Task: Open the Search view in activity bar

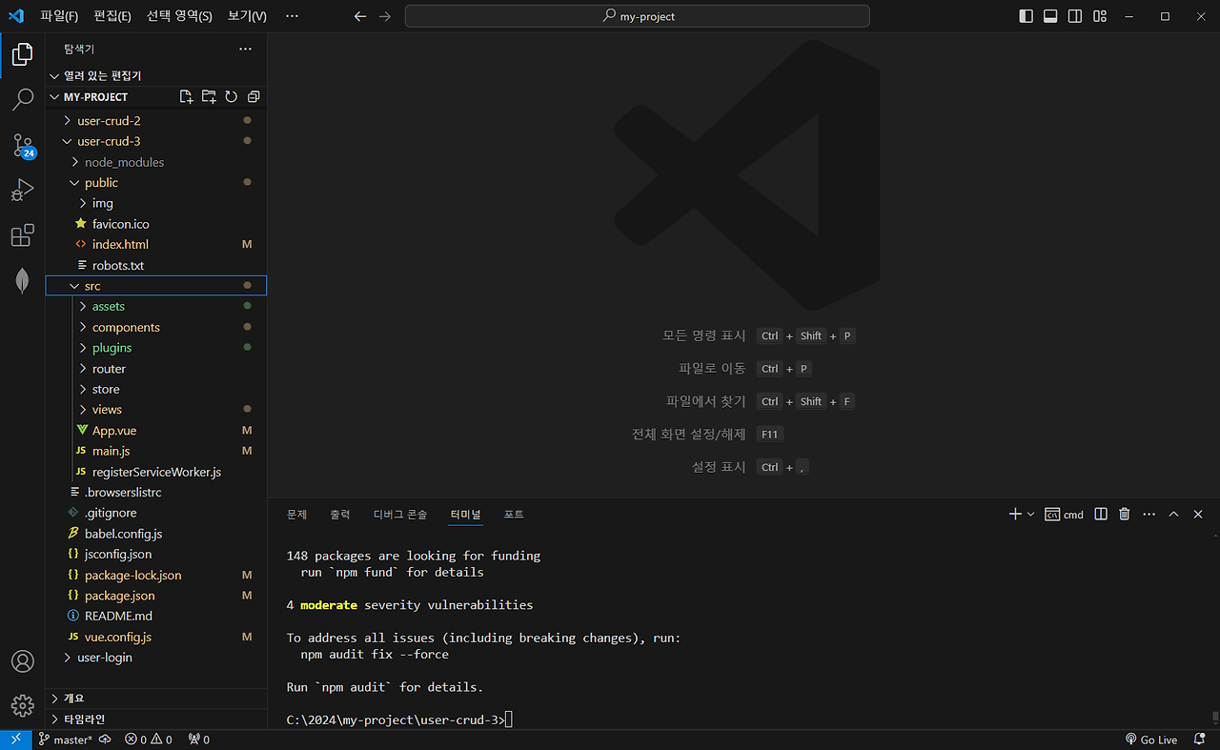Action: pos(23,99)
